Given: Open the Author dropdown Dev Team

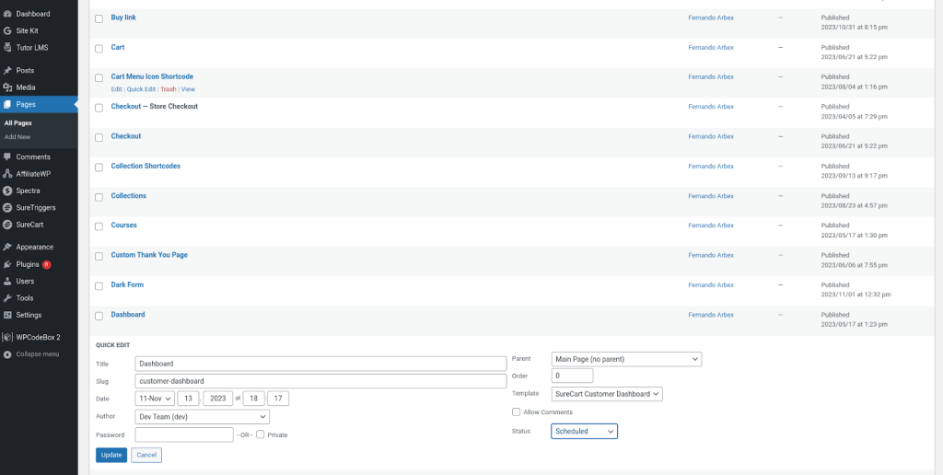Looking at the screenshot, I should click(x=202, y=417).
